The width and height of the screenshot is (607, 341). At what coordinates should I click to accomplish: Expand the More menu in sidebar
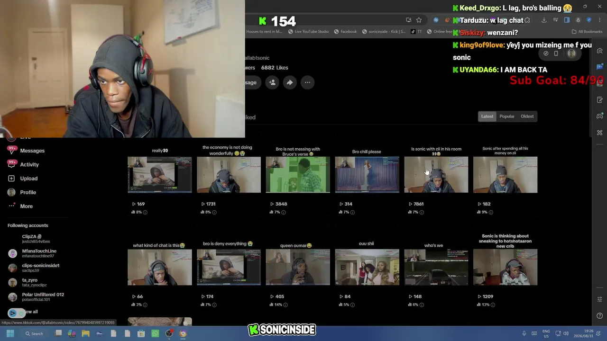point(26,206)
